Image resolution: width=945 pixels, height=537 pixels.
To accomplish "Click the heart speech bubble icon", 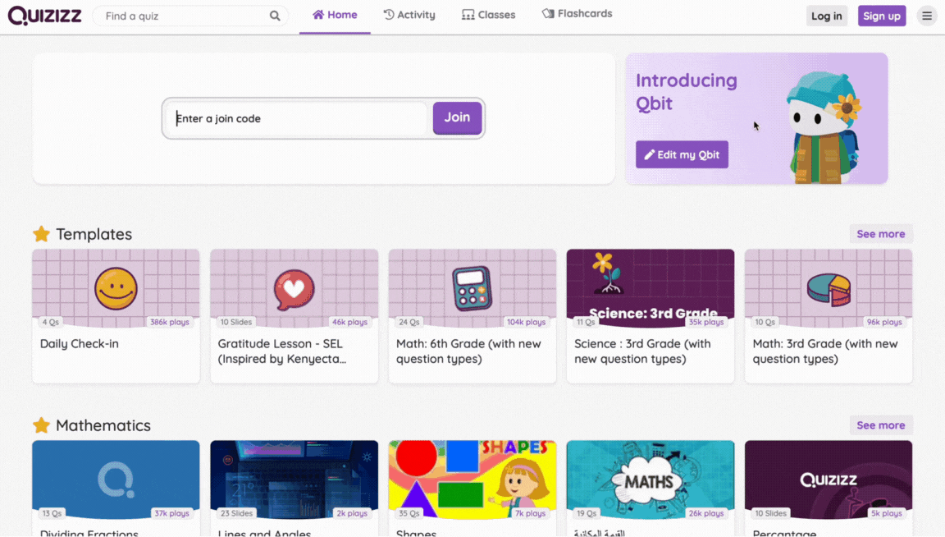I will coord(294,289).
